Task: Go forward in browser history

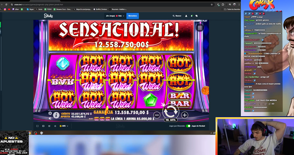Action: coord(2,4)
